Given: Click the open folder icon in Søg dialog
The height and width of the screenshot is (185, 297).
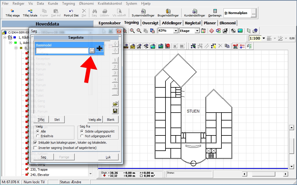Looking at the screenshot, I should (115, 104).
